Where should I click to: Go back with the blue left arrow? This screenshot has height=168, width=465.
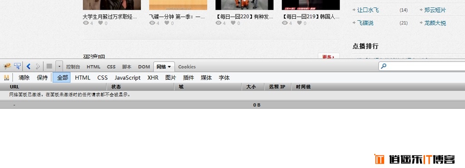[29, 66]
